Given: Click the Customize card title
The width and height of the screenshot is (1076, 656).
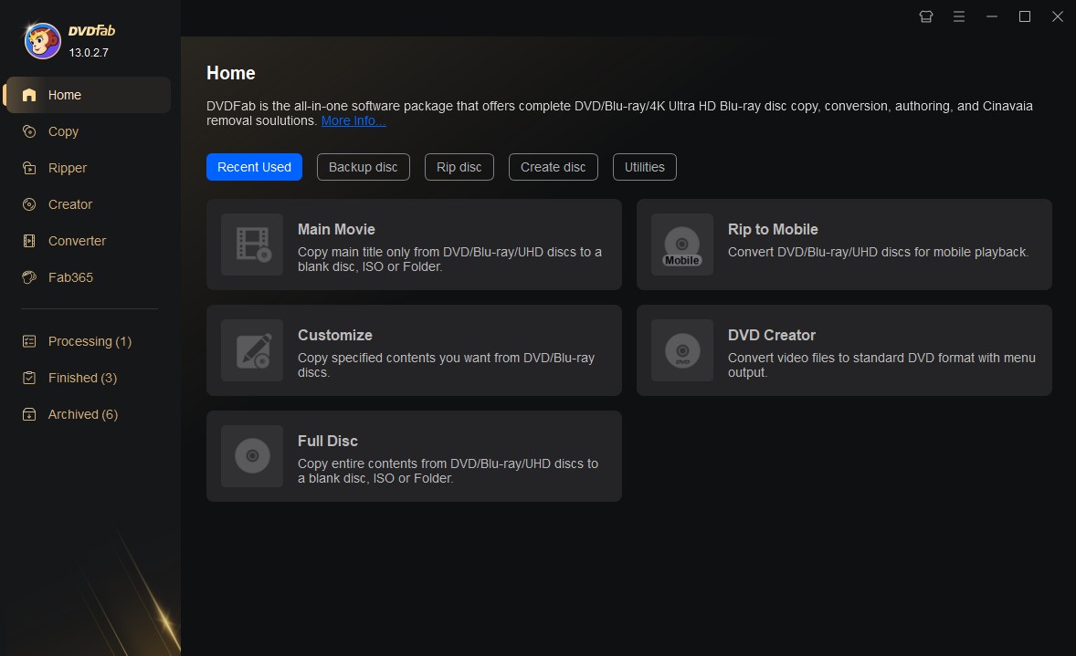Looking at the screenshot, I should click(x=335, y=335).
